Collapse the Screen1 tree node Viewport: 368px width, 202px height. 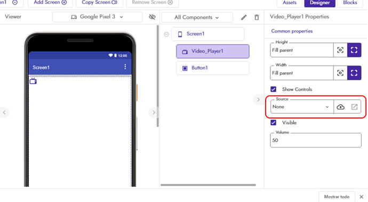pos(166,35)
